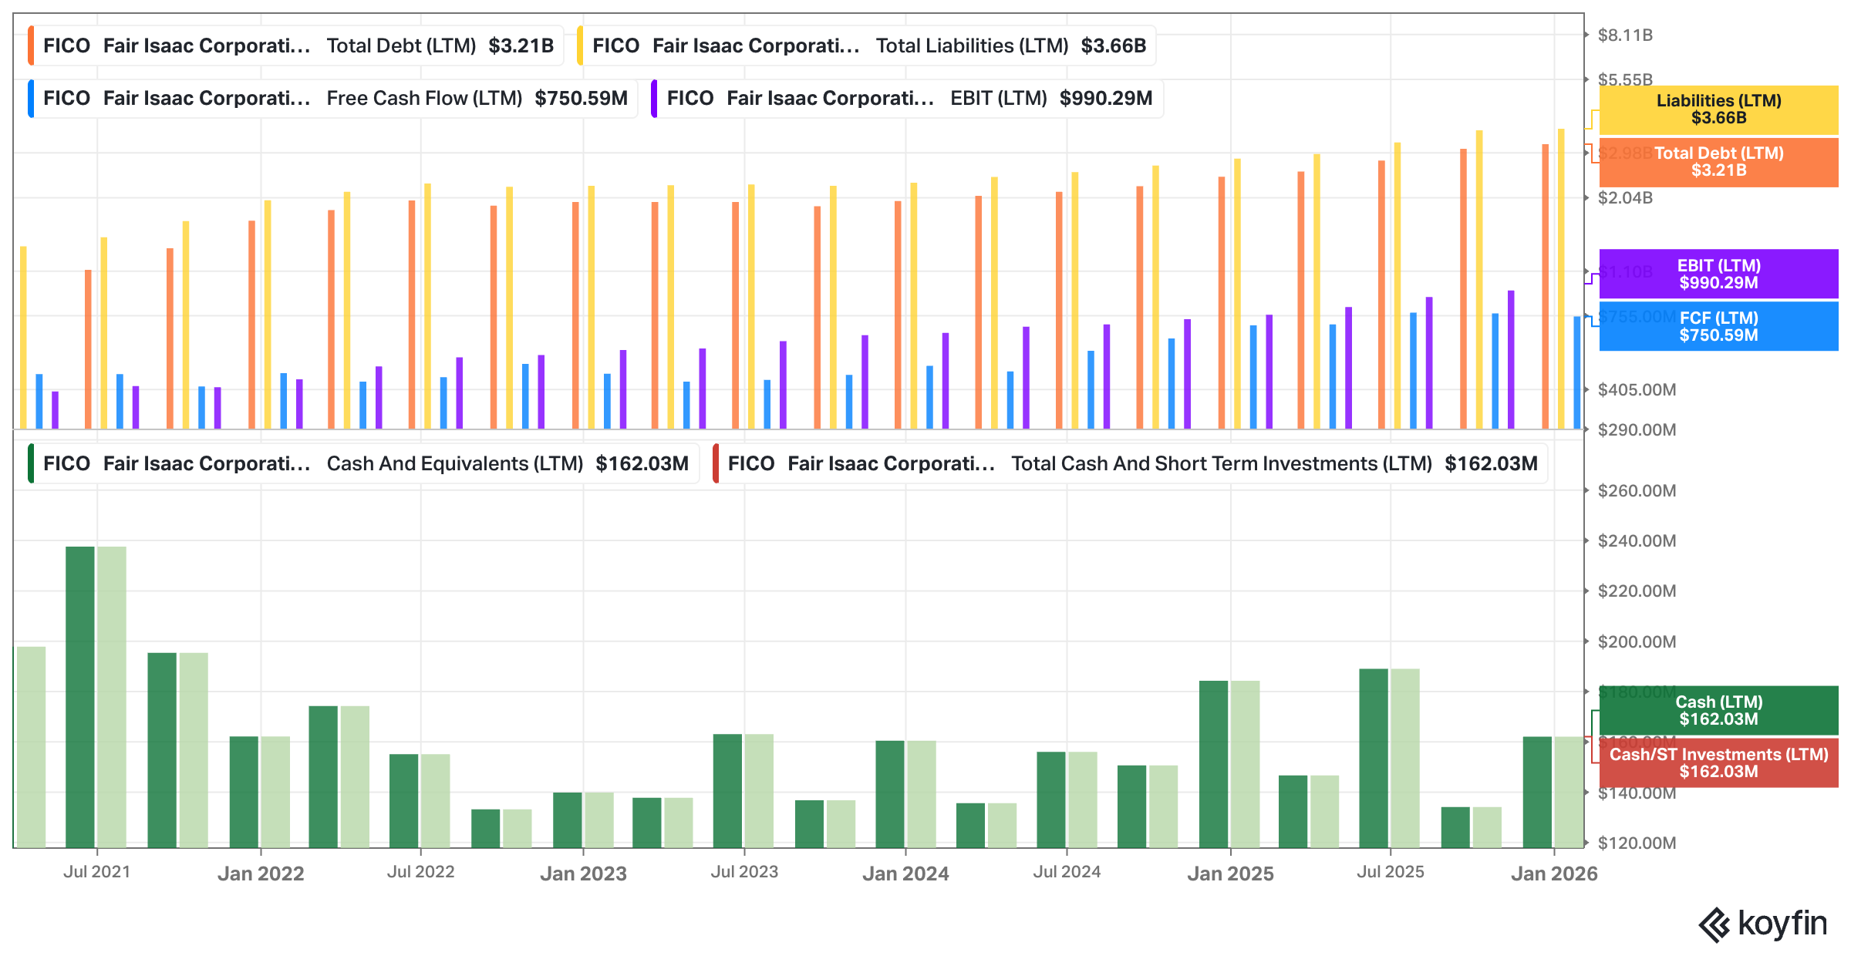
Task: Click the $290.00M y-axis label
Action: click(1637, 430)
